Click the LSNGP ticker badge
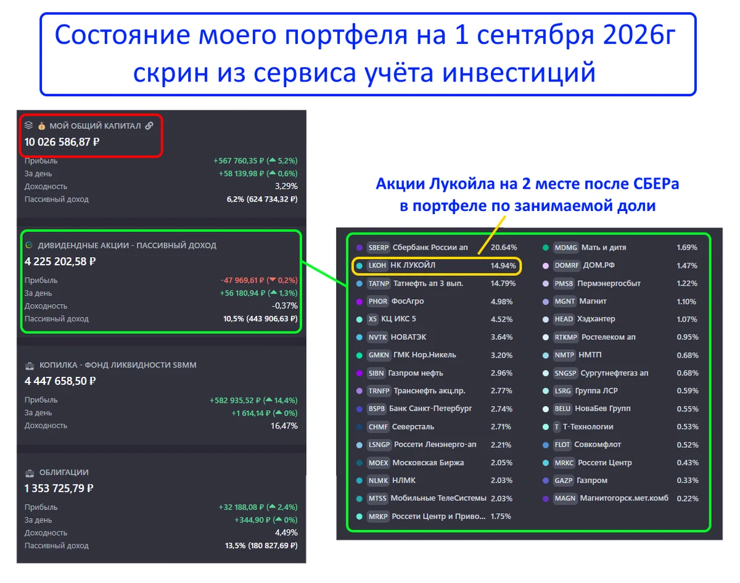This screenshot has height=583, width=740. point(379,444)
